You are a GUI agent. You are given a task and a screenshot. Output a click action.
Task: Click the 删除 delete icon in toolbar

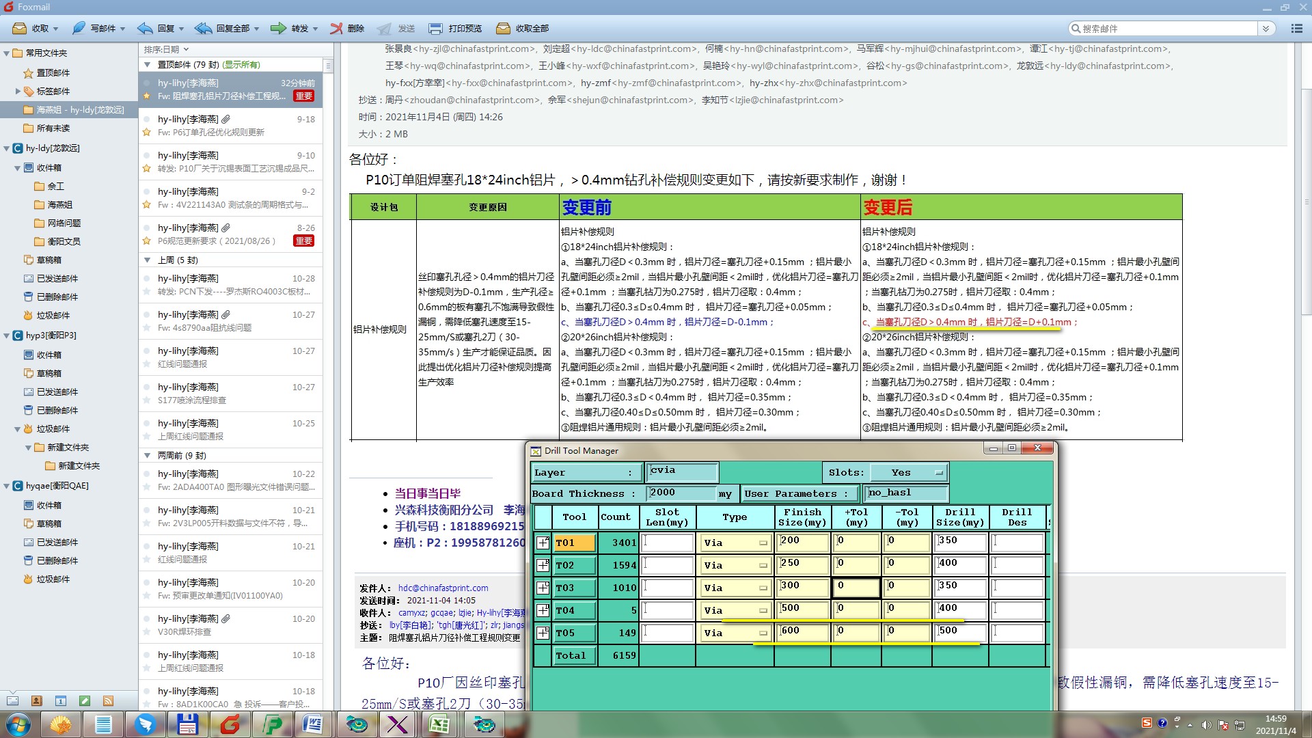coord(336,29)
